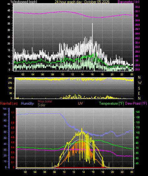Click temperature axis value "130"

click(x=138, y=117)
